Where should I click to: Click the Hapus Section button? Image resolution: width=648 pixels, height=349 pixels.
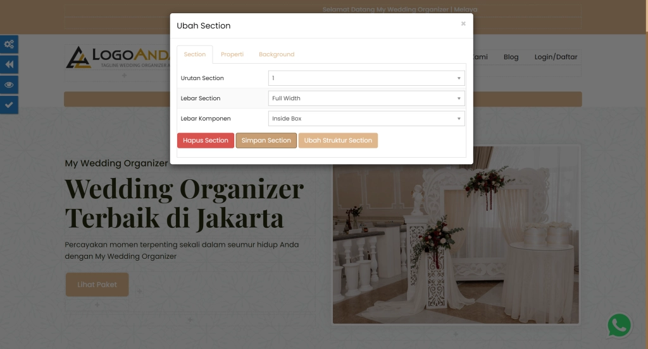(206, 141)
